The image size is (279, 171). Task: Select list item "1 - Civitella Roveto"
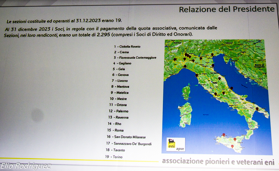127,47
